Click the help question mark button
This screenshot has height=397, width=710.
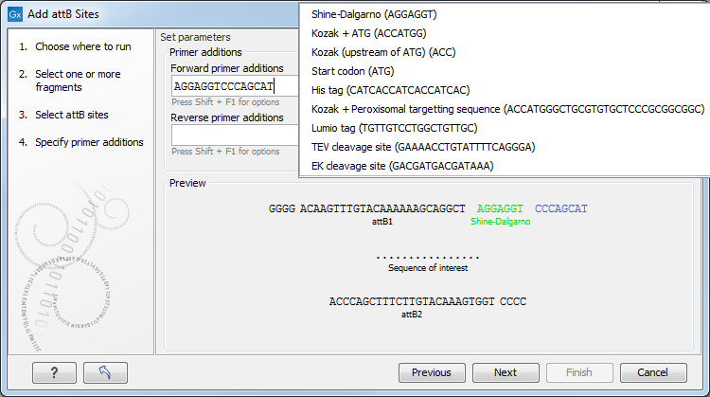point(53,372)
